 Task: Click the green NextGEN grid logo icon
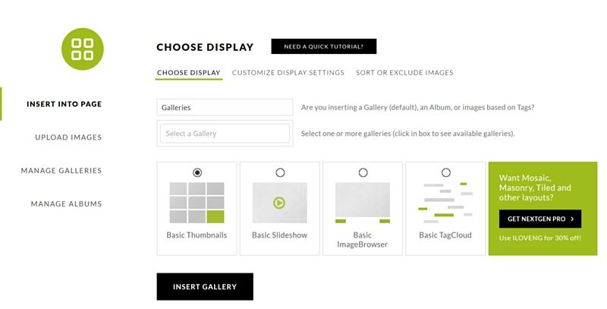(83, 49)
